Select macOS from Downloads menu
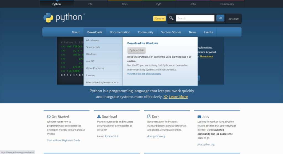The image size is (283, 154). tap(103, 61)
